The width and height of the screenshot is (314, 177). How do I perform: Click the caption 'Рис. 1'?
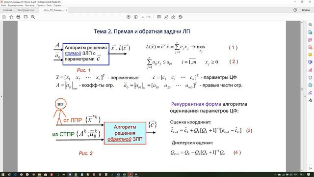[x=84, y=70]
